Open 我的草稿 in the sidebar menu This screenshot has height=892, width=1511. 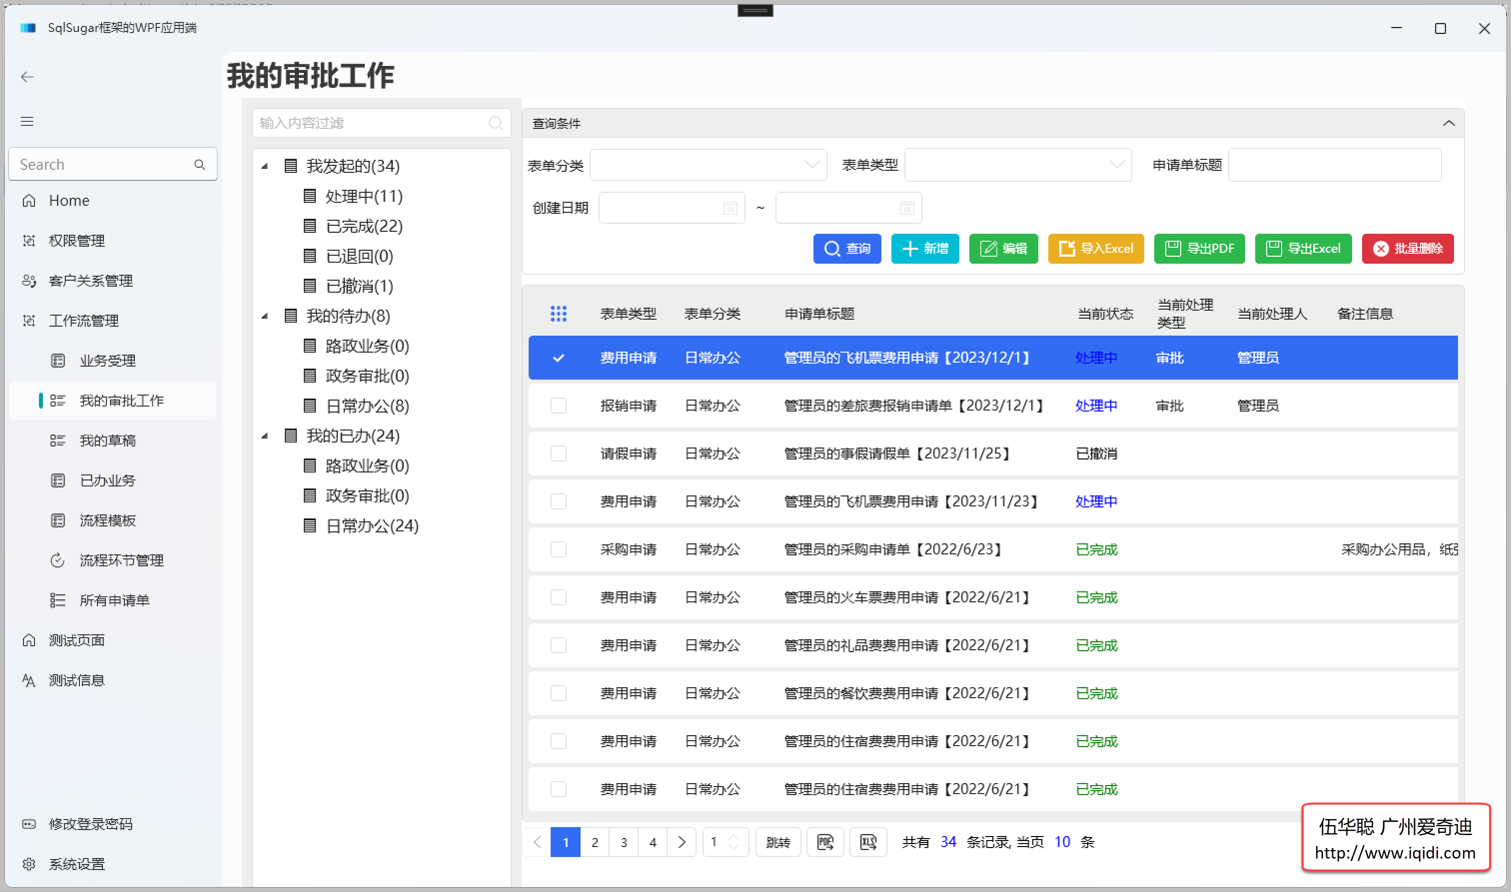107,441
